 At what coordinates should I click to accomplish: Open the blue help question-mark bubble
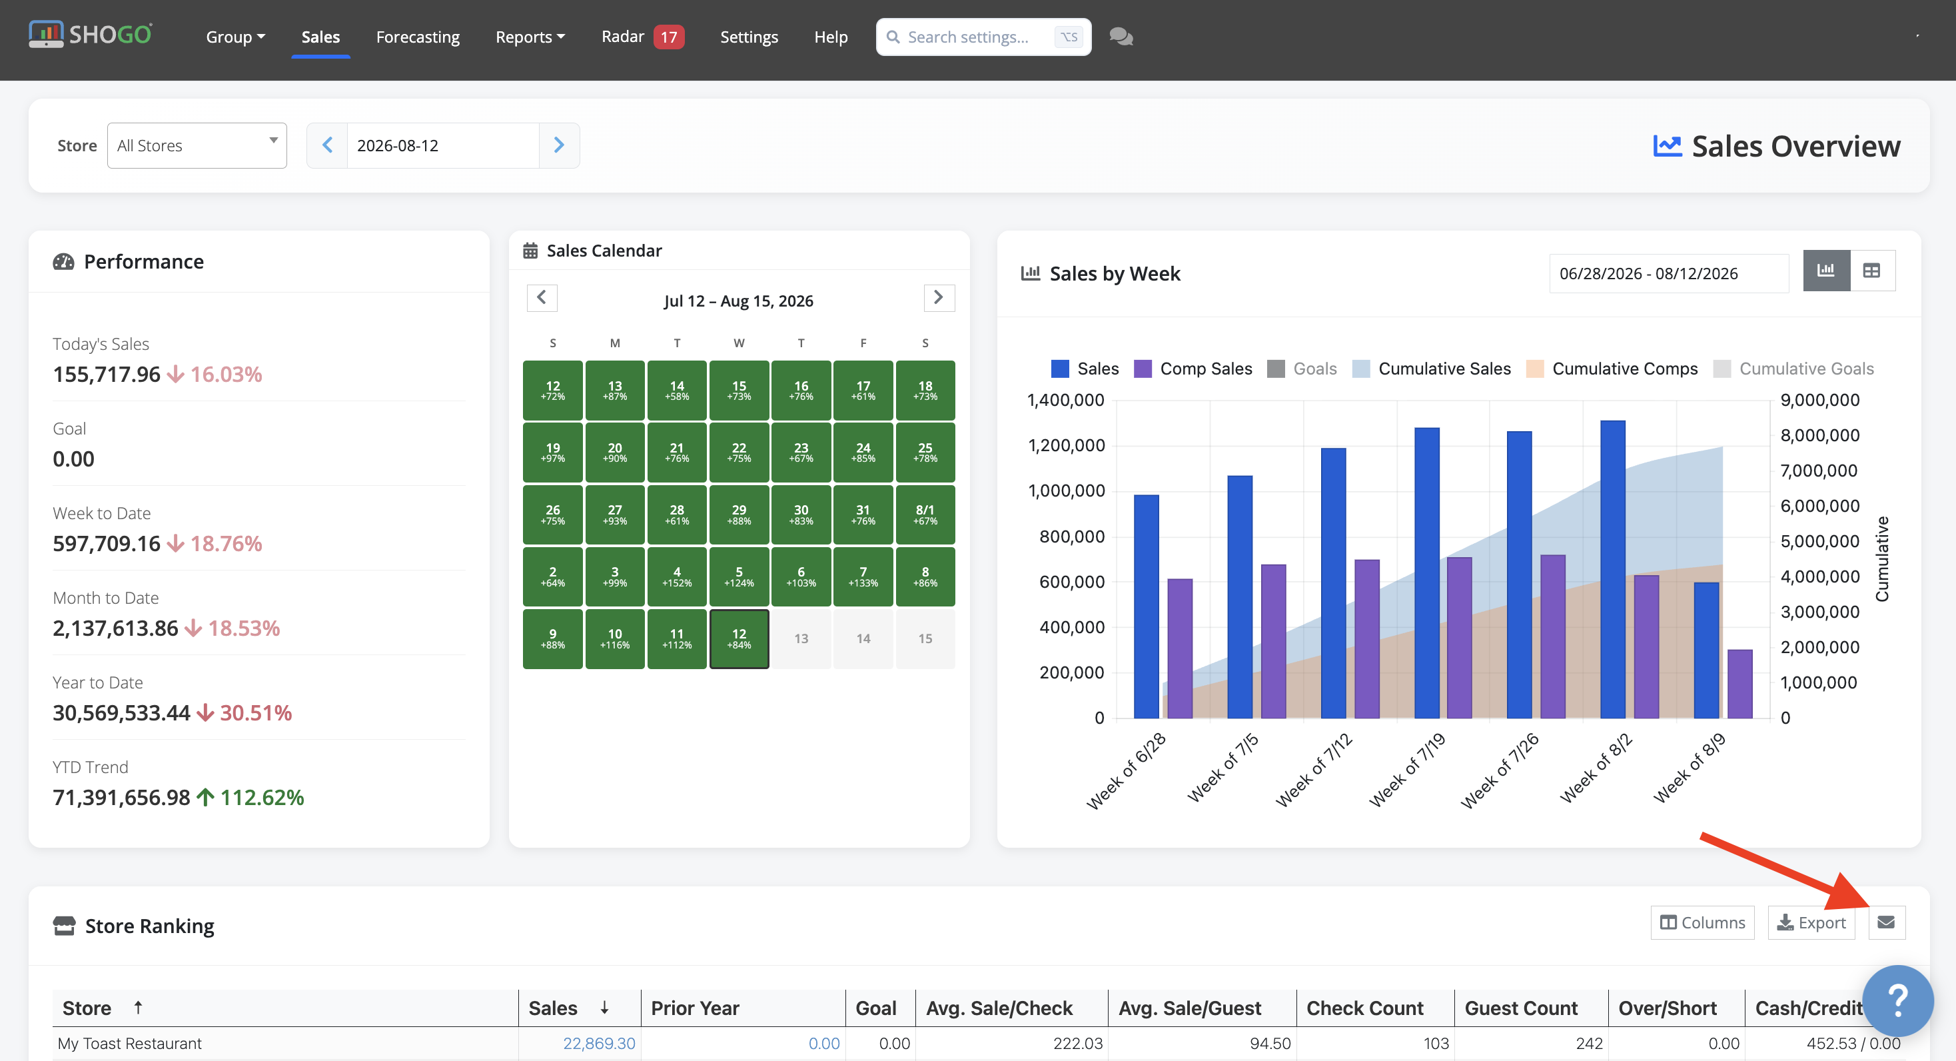pos(1897,1000)
